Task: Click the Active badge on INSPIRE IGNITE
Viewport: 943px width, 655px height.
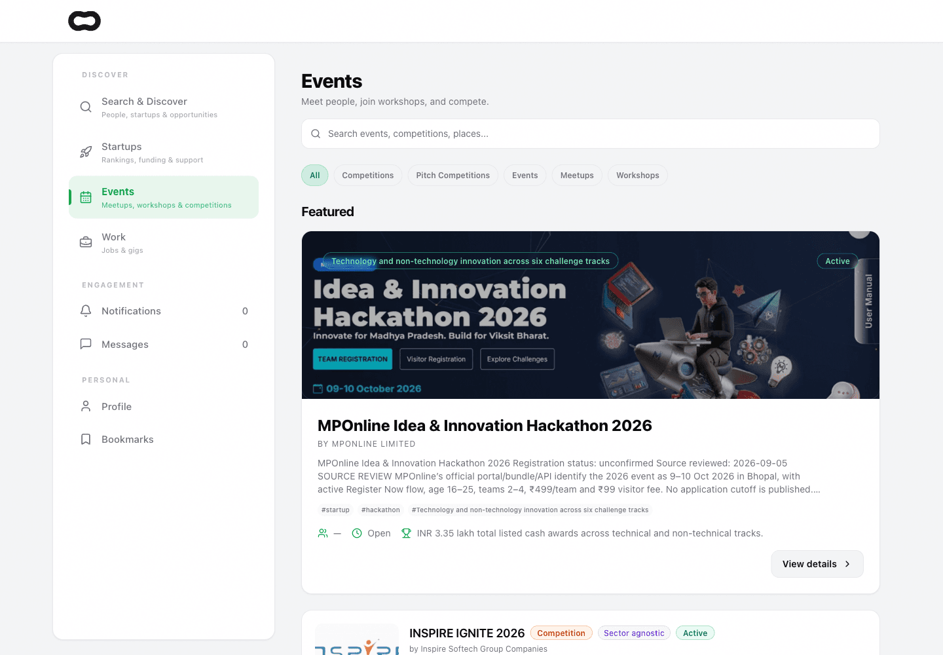Action: (x=695, y=633)
